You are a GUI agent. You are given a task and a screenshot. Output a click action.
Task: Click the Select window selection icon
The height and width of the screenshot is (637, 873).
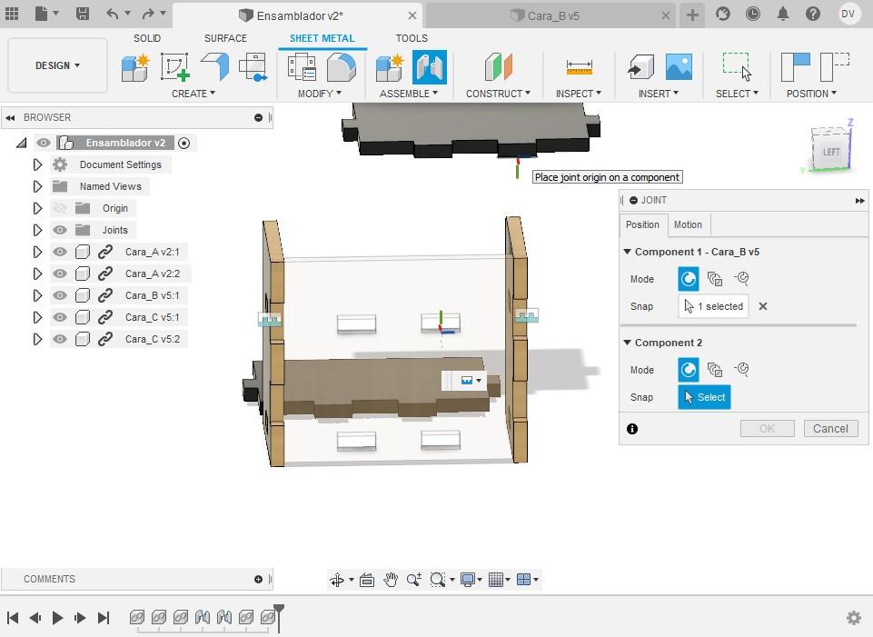[737, 67]
